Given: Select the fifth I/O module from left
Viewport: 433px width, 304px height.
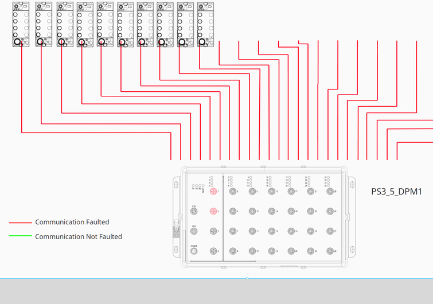Looking at the screenshot, I should 105,24.
